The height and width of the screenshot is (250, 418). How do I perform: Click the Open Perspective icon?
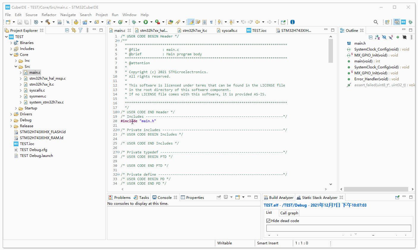tap(387, 22)
